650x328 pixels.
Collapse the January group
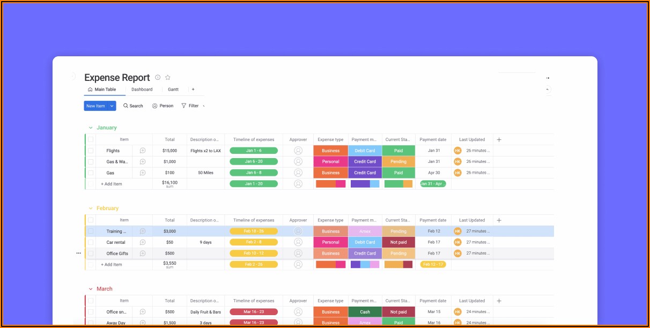point(91,128)
